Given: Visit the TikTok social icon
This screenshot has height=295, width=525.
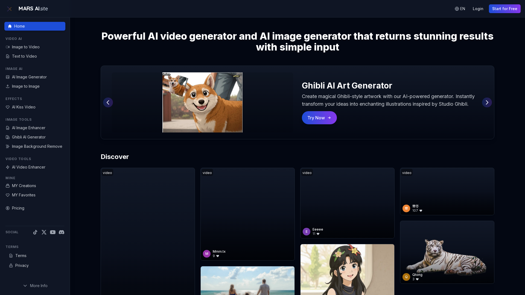Looking at the screenshot, I should point(35,232).
